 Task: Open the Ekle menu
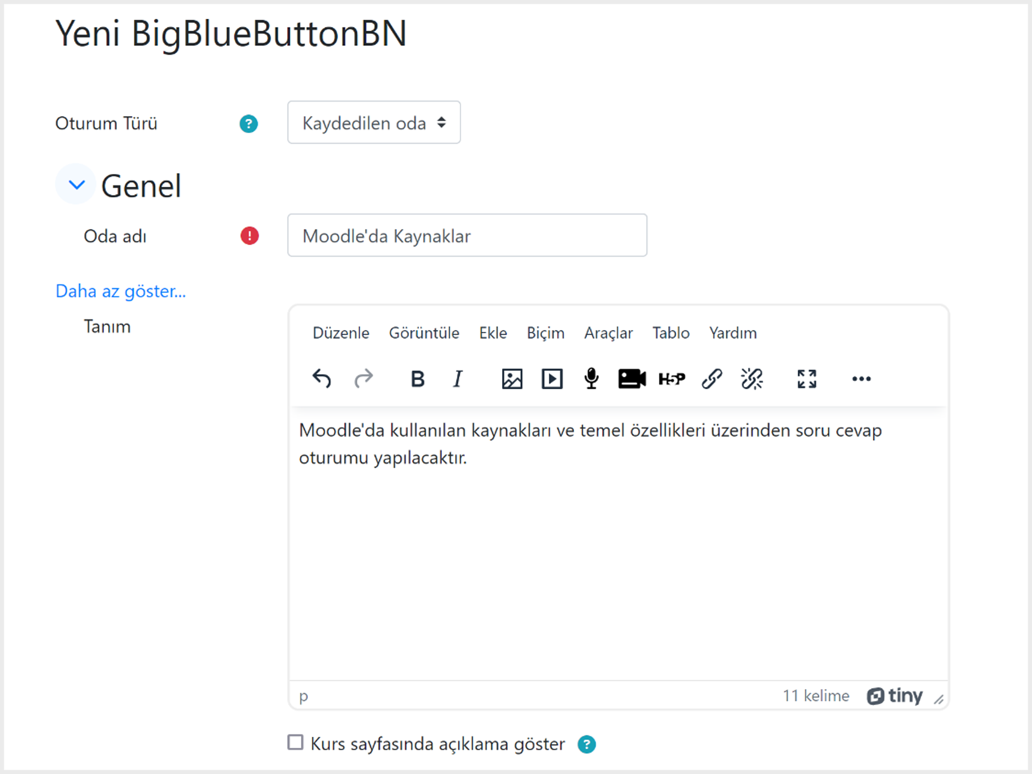pyautogui.click(x=493, y=333)
